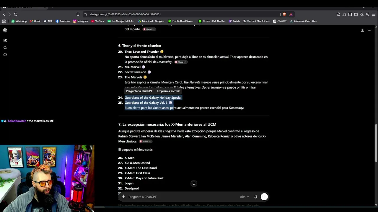Open the browser main hamburger menu
This screenshot has height=212, width=378.
374,14
